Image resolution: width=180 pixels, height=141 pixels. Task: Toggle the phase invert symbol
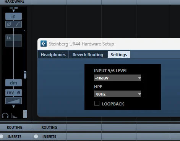click(x=9, y=24)
